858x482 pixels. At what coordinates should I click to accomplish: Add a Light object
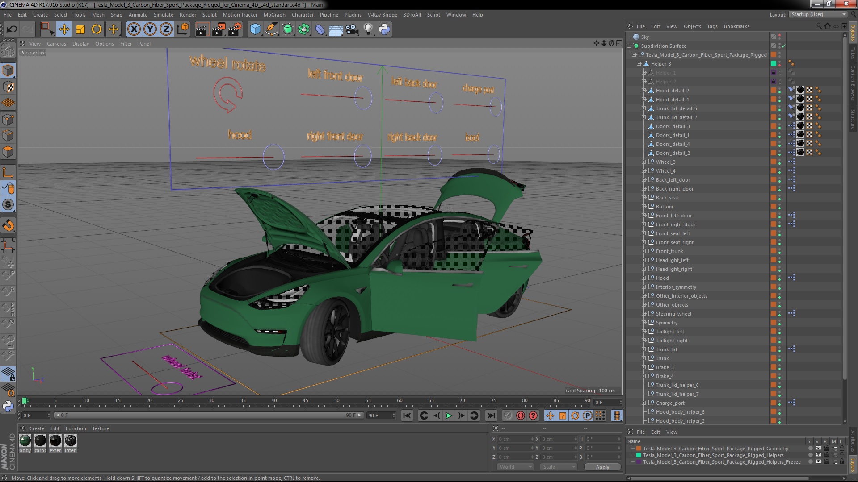point(368,29)
